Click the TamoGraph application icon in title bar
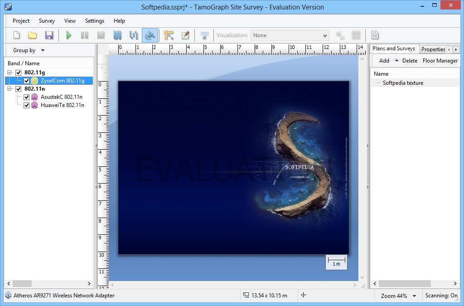This screenshot has width=464, height=306. (x=8, y=7)
